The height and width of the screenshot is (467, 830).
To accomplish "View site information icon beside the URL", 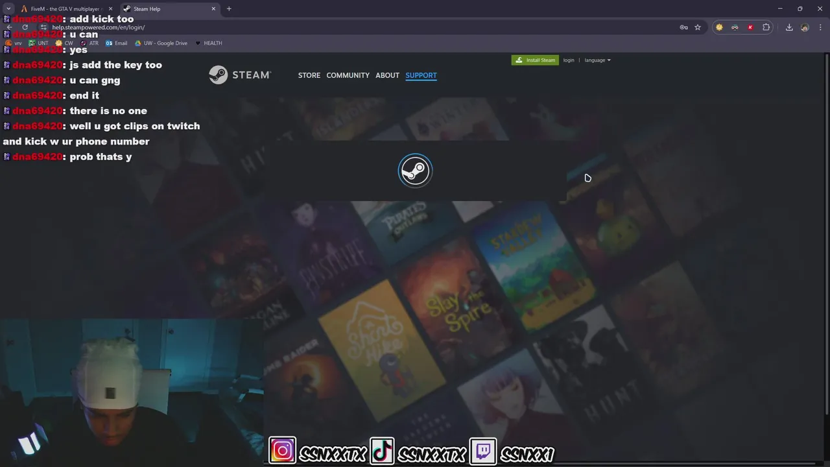I will coord(43,27).
